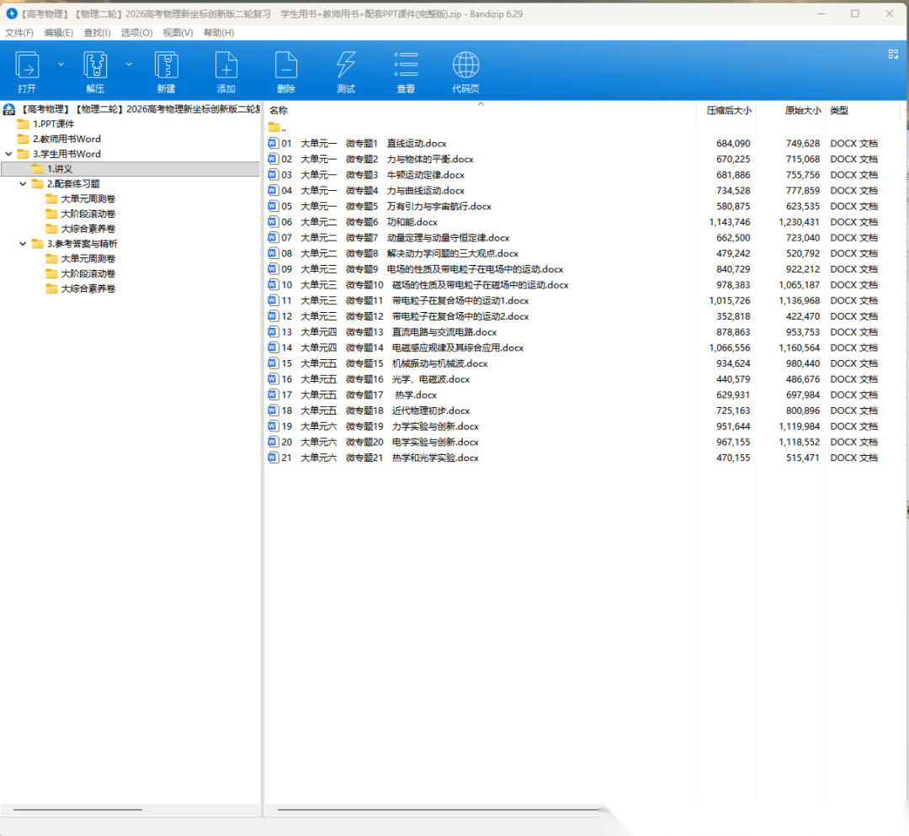909x836 pixels.
Task: Collapse the 3.参考答案与精析 tree node
Action: pos(23,244)
